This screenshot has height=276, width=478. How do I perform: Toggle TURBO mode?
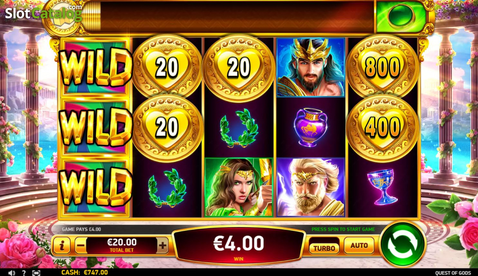point(324,248)
